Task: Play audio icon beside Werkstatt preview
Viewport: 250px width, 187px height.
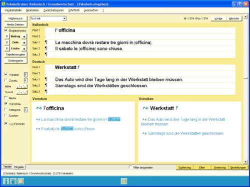Action: pyautogui.click(x=145, y=108)
